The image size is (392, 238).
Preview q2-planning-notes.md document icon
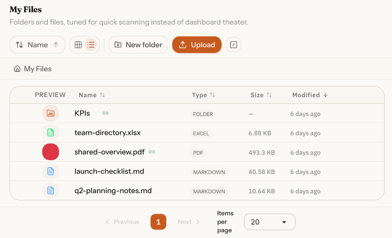(x=51, y=190)
